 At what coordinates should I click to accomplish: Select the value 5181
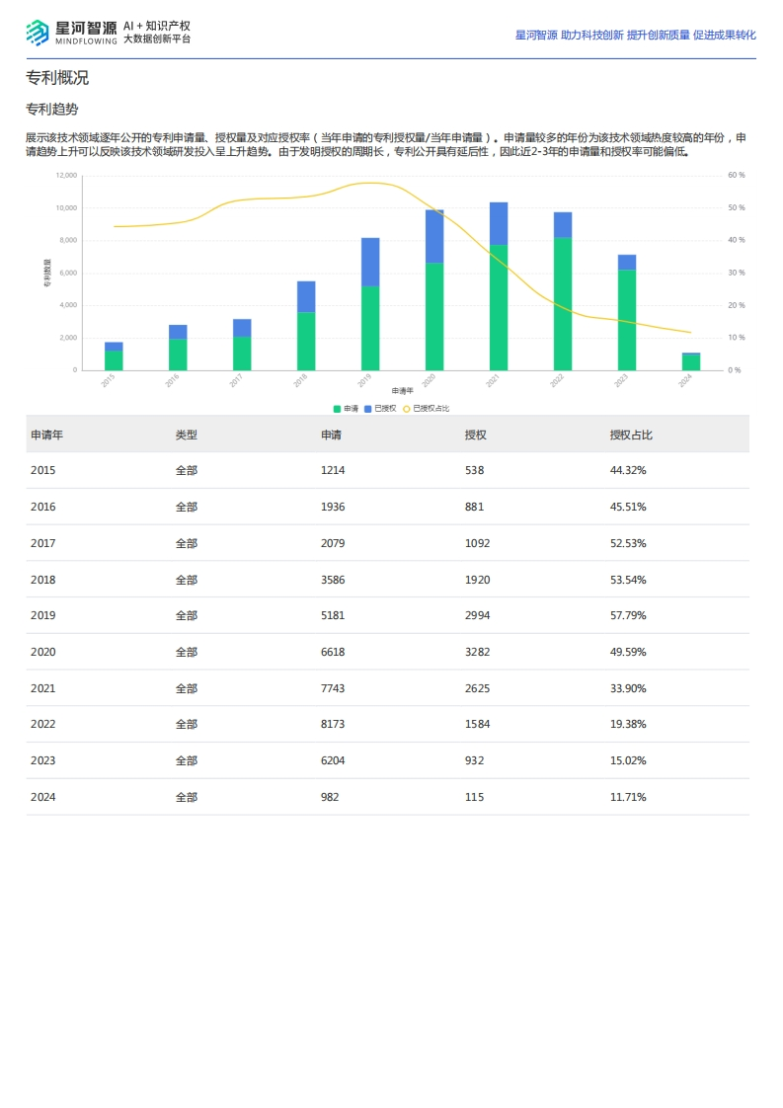333,615
